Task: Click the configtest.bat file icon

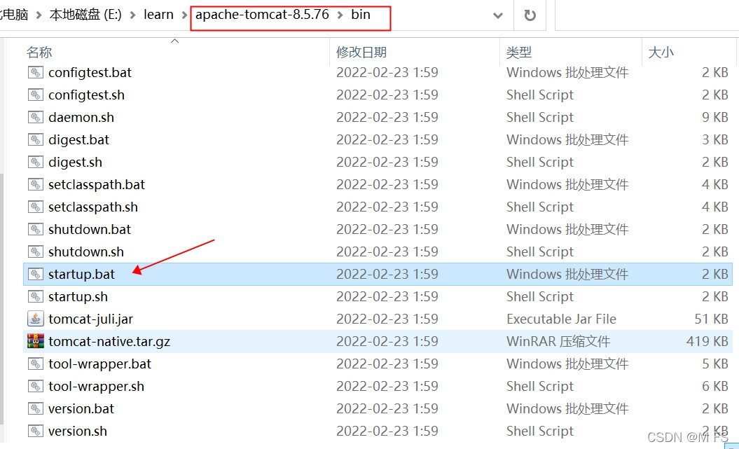Action: 35,73
